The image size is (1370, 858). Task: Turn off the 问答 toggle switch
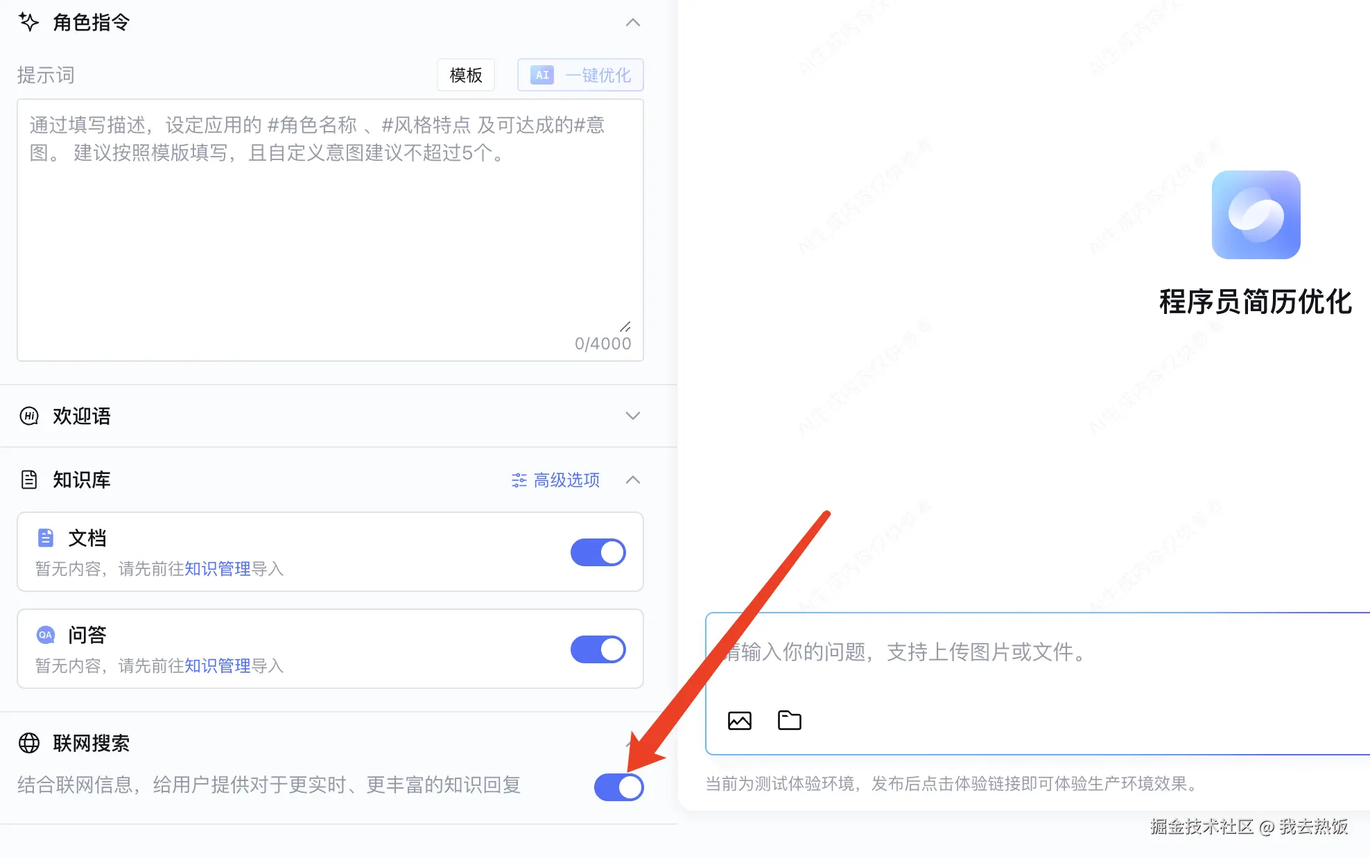[x=598, y=649]
